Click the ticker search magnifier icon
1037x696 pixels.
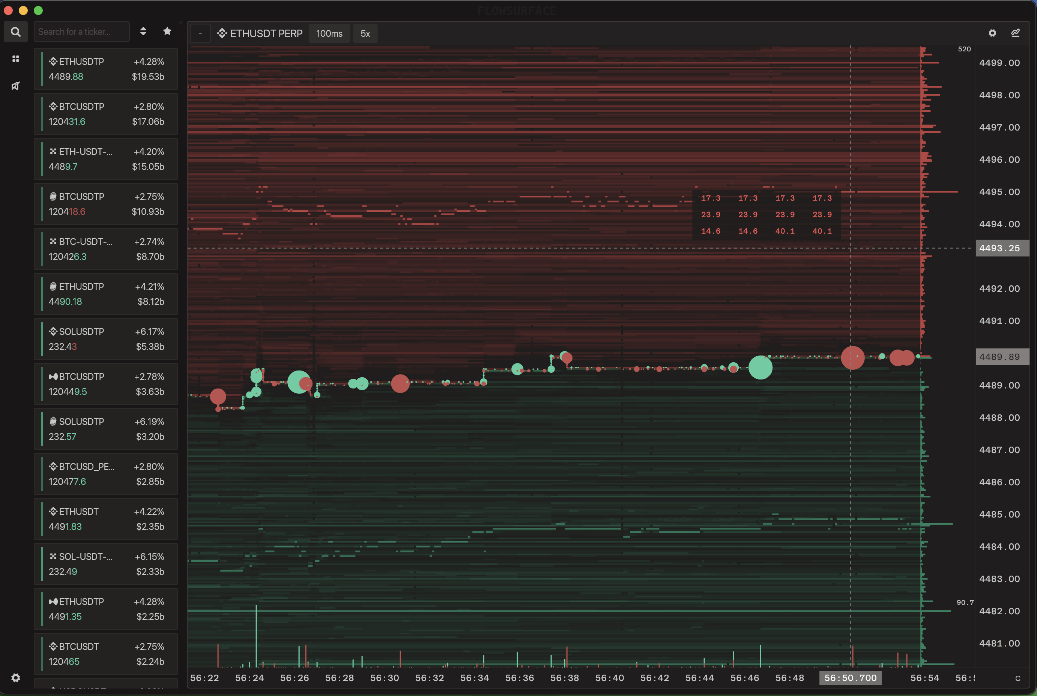tap(15, 32)
